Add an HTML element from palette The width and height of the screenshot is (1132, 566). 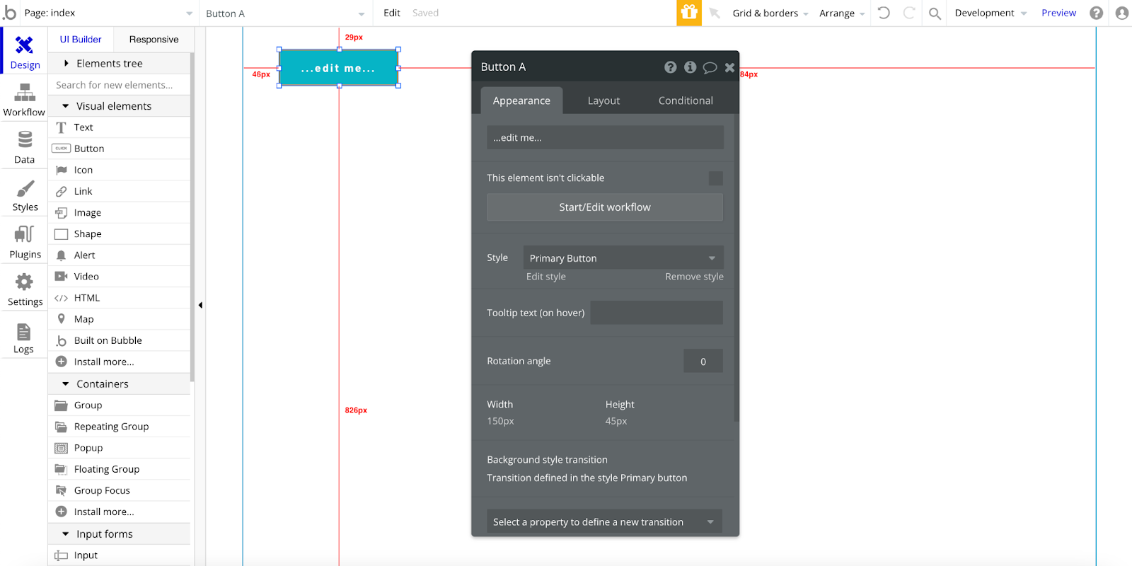pyautogui.click(x=120, y=298)
